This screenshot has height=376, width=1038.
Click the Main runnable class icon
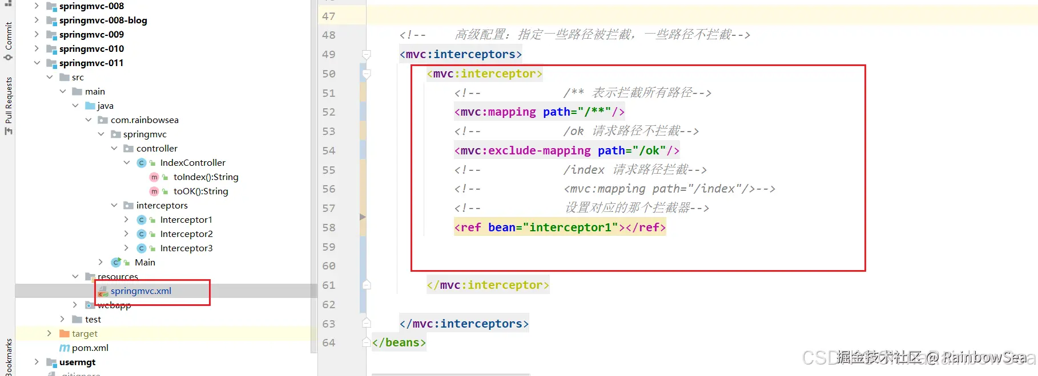pyautogui.click(x=116, y=263)
